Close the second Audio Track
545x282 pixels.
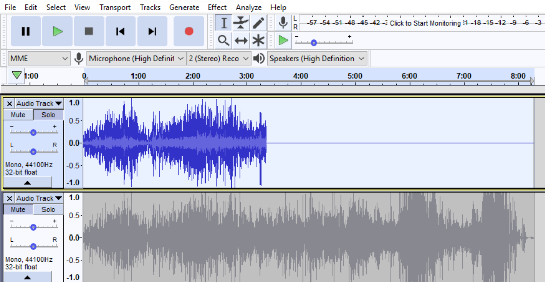pos(10,198)
